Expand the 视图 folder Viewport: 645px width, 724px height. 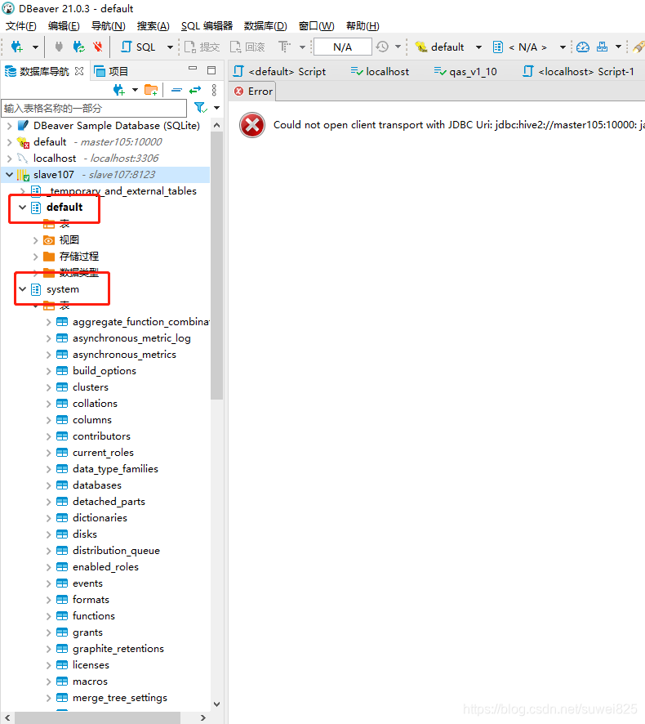[36, 240]
